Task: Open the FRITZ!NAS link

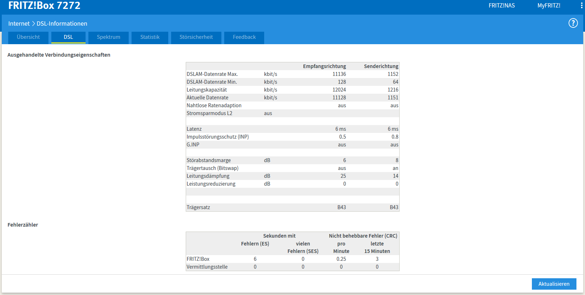Action: coord(502,6)
